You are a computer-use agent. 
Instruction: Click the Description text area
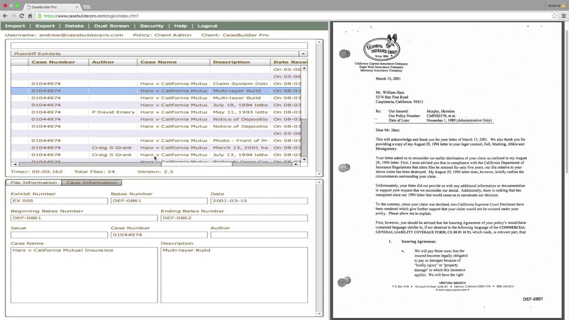234,275
